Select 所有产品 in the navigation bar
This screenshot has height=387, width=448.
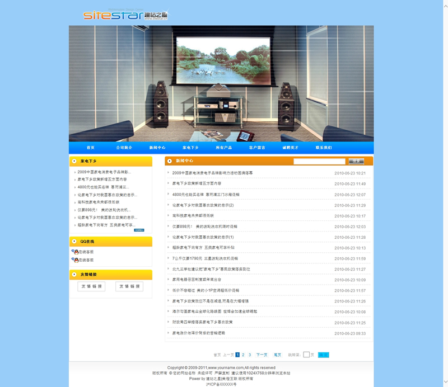(223, 148)
